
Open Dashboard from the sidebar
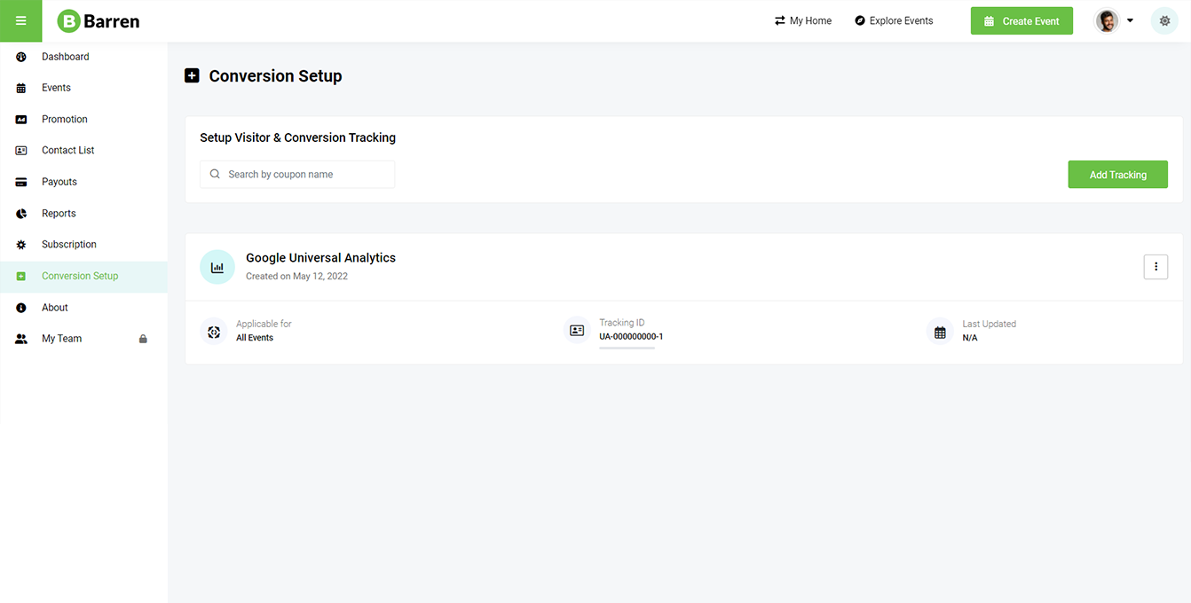pos(66,57)
